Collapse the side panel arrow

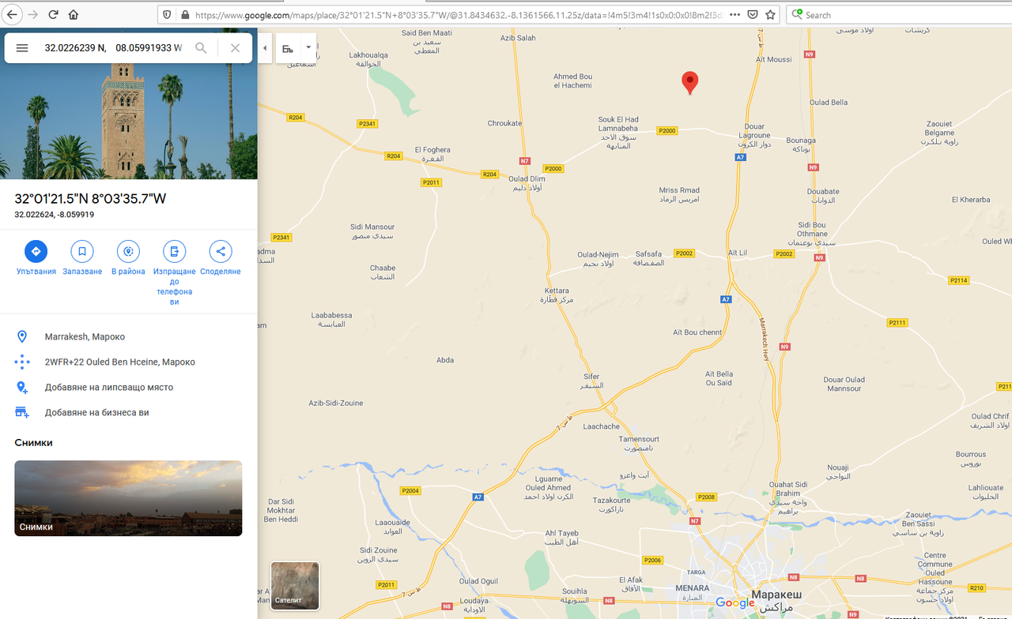(x=265, y=48)
